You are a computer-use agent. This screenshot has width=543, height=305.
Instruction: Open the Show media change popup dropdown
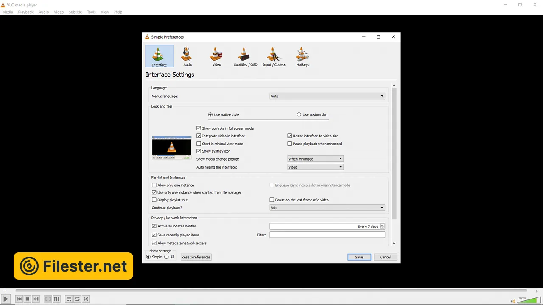tap(315, 159)
